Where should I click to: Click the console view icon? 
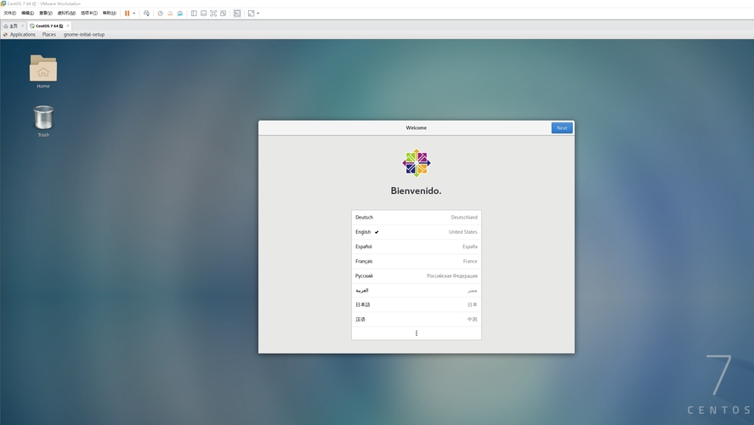point(237,14)
